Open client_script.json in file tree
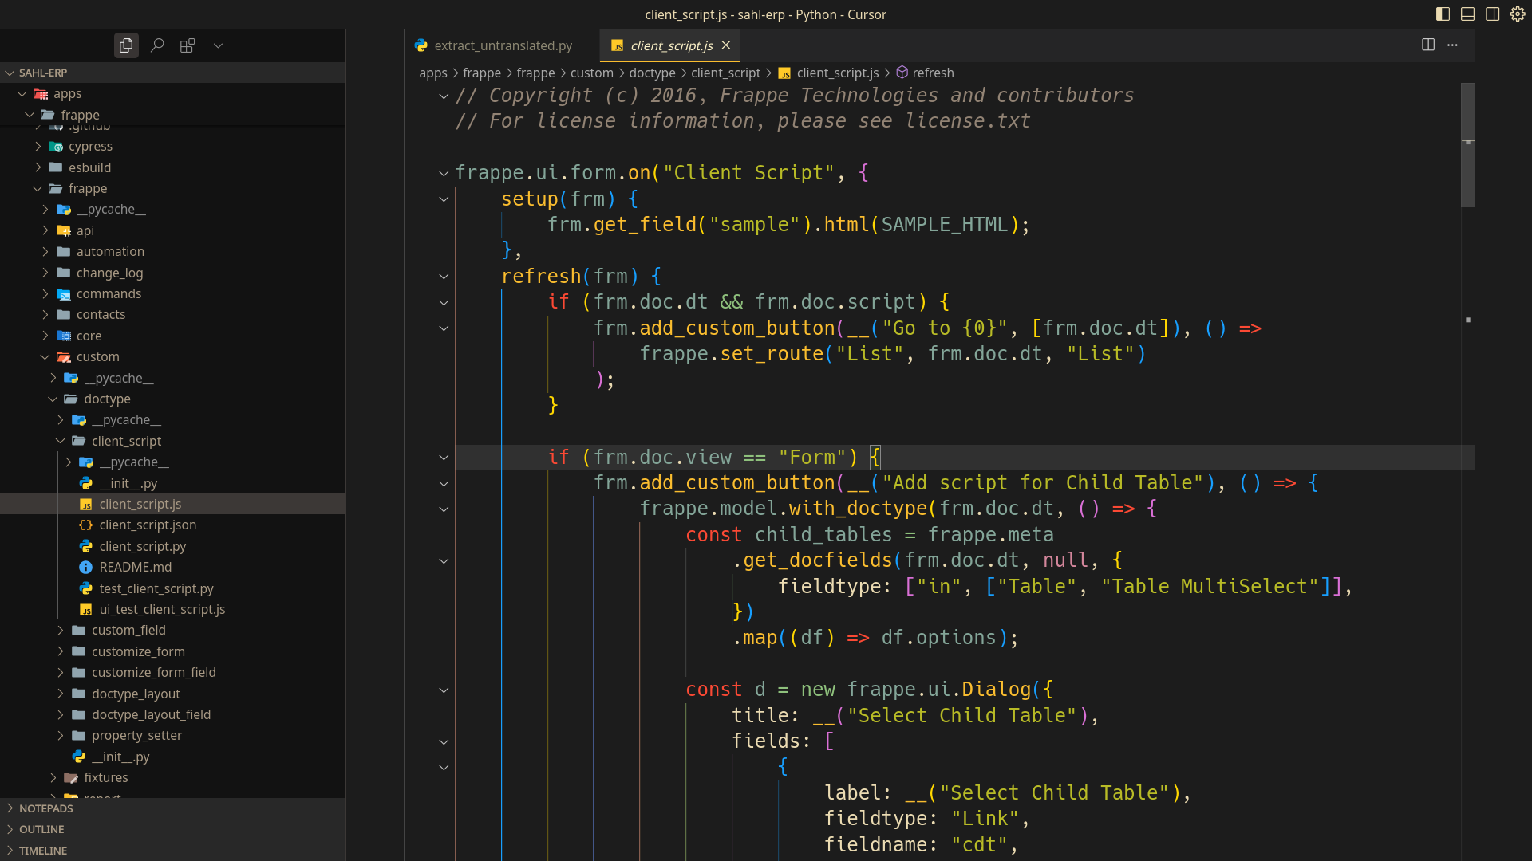 [148, 525]
